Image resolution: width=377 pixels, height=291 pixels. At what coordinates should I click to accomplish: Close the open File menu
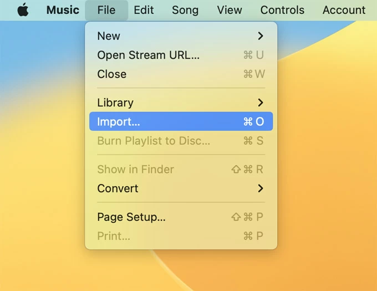(x=106, y=10)
